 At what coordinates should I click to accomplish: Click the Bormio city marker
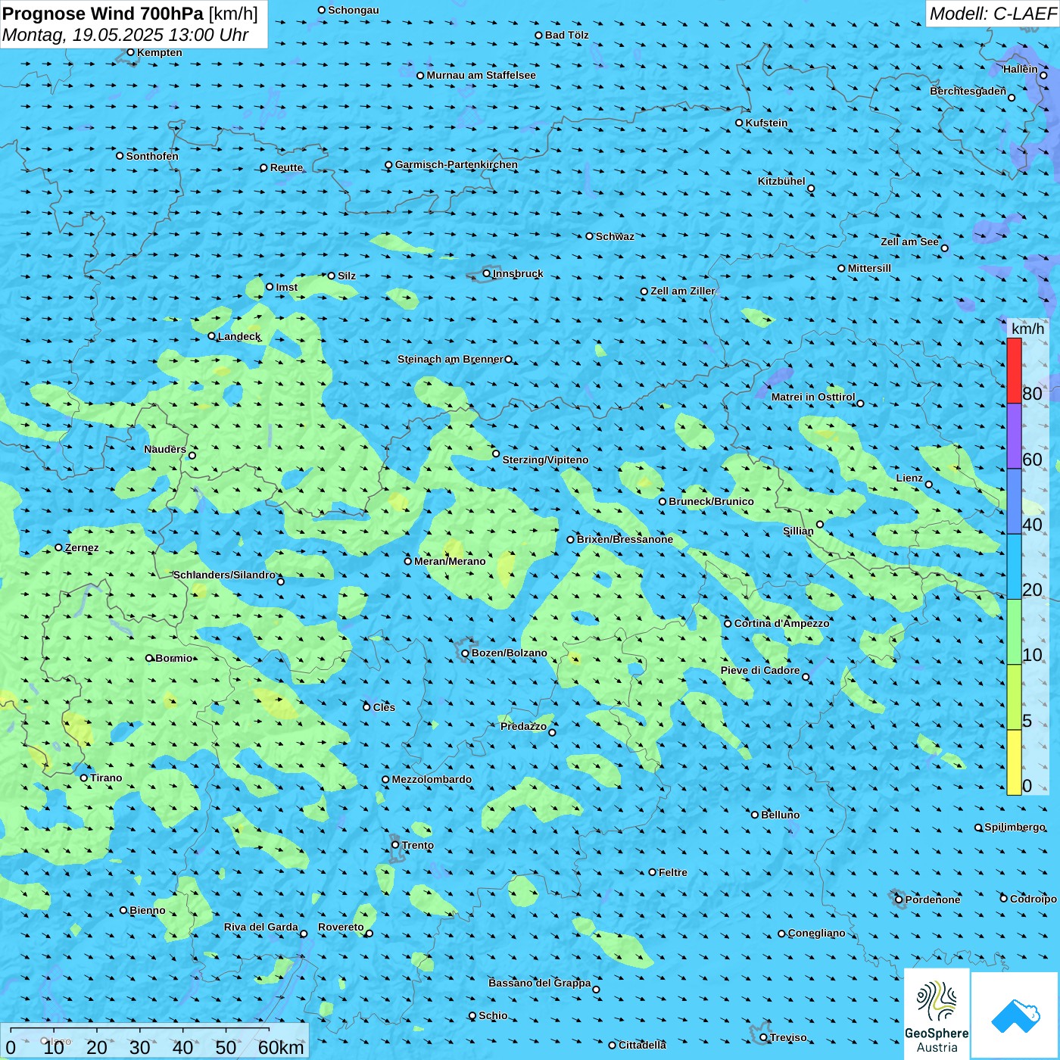[x=149, y=658]
